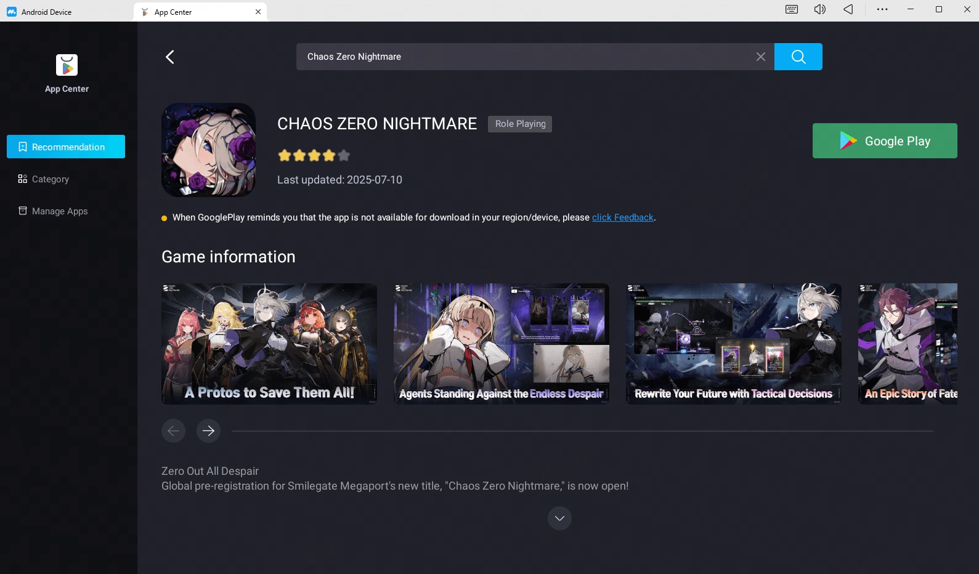Image resolution: width=979 pixels, height=574 pixels.
Task: Show next screenshots with right arrow button
Action: coord(208,430)
